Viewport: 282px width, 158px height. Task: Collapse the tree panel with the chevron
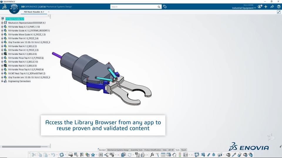48,16
